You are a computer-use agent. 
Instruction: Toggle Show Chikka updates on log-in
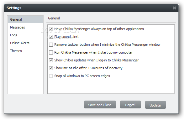[51, 60]
